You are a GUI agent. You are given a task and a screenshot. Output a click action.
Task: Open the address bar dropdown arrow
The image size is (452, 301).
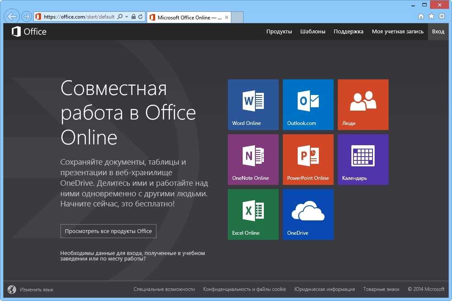pyautogui.click(x=126, y=17)
